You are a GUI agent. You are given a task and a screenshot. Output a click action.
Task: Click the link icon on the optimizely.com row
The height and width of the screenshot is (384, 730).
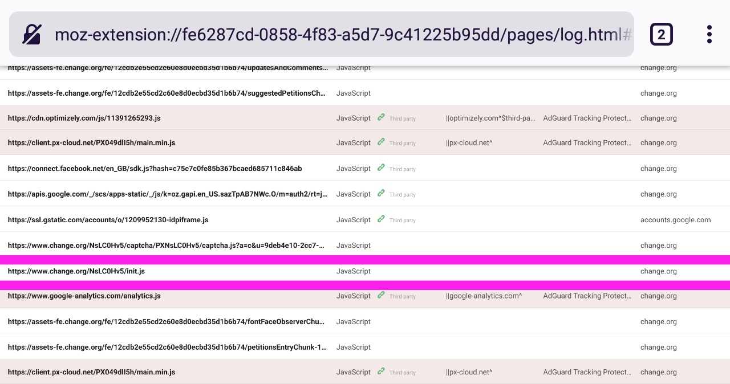click(x=381, y=118)
